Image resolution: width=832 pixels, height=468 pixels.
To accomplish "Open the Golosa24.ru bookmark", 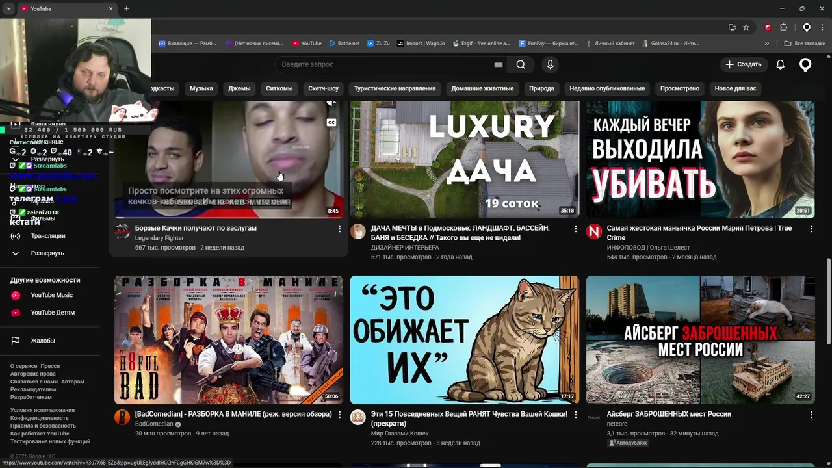I will (670, 44).
